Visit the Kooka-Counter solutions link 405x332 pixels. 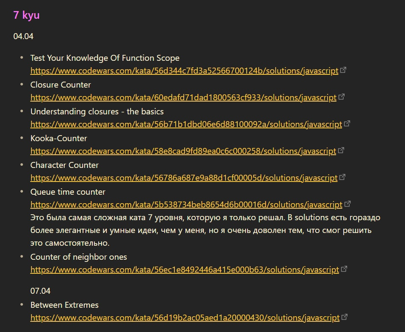[183, 151]
